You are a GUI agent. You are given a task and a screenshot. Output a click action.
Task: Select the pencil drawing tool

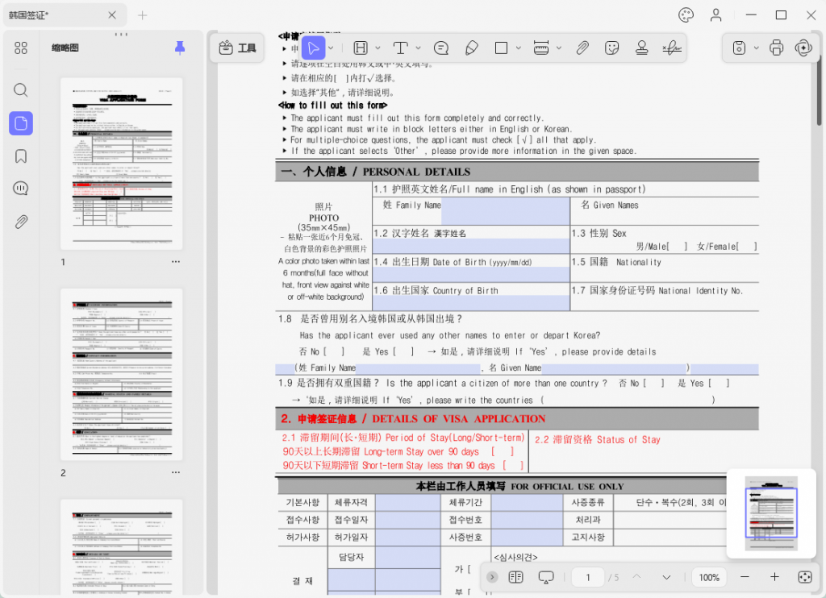(x=471, y=48)
